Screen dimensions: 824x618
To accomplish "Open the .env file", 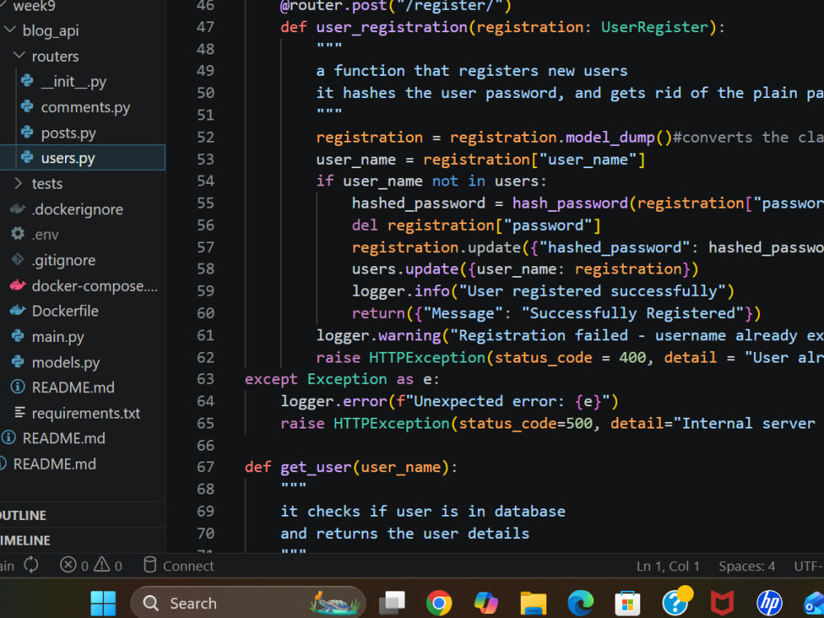I will [44, 234].
